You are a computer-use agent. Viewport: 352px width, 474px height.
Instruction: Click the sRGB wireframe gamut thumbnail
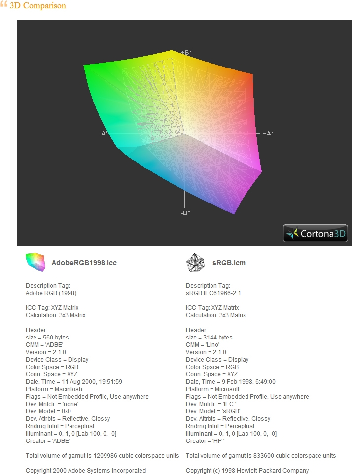click(195, 263)
